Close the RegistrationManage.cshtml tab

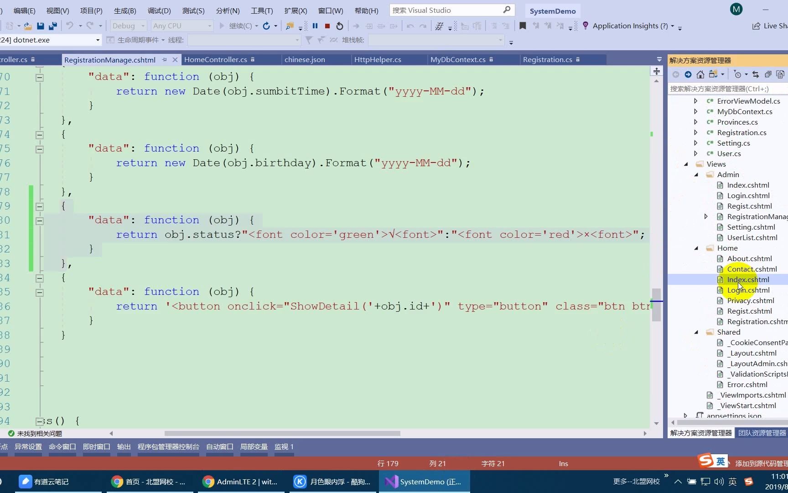(175, 60)
